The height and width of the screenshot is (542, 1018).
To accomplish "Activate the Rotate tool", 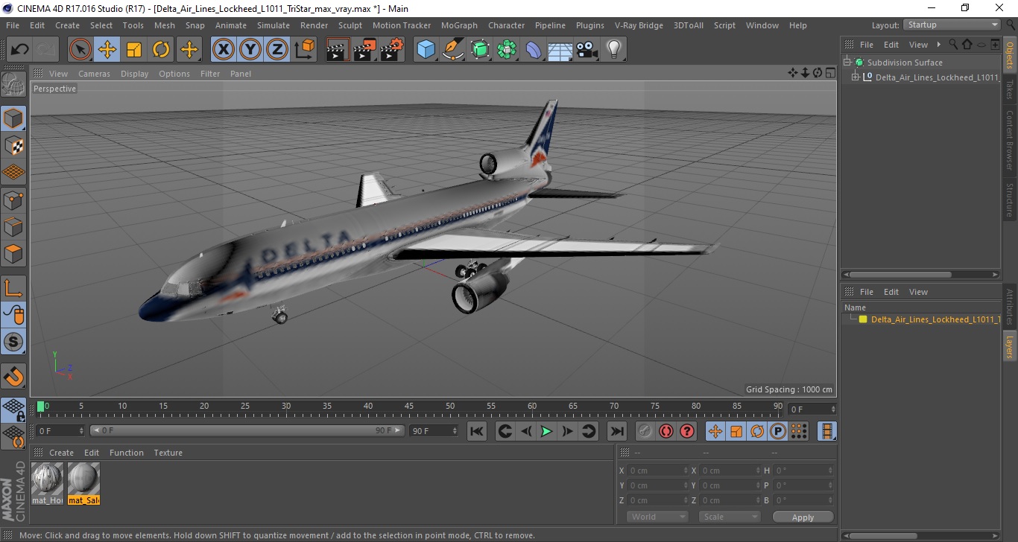I will pos(161,50).
